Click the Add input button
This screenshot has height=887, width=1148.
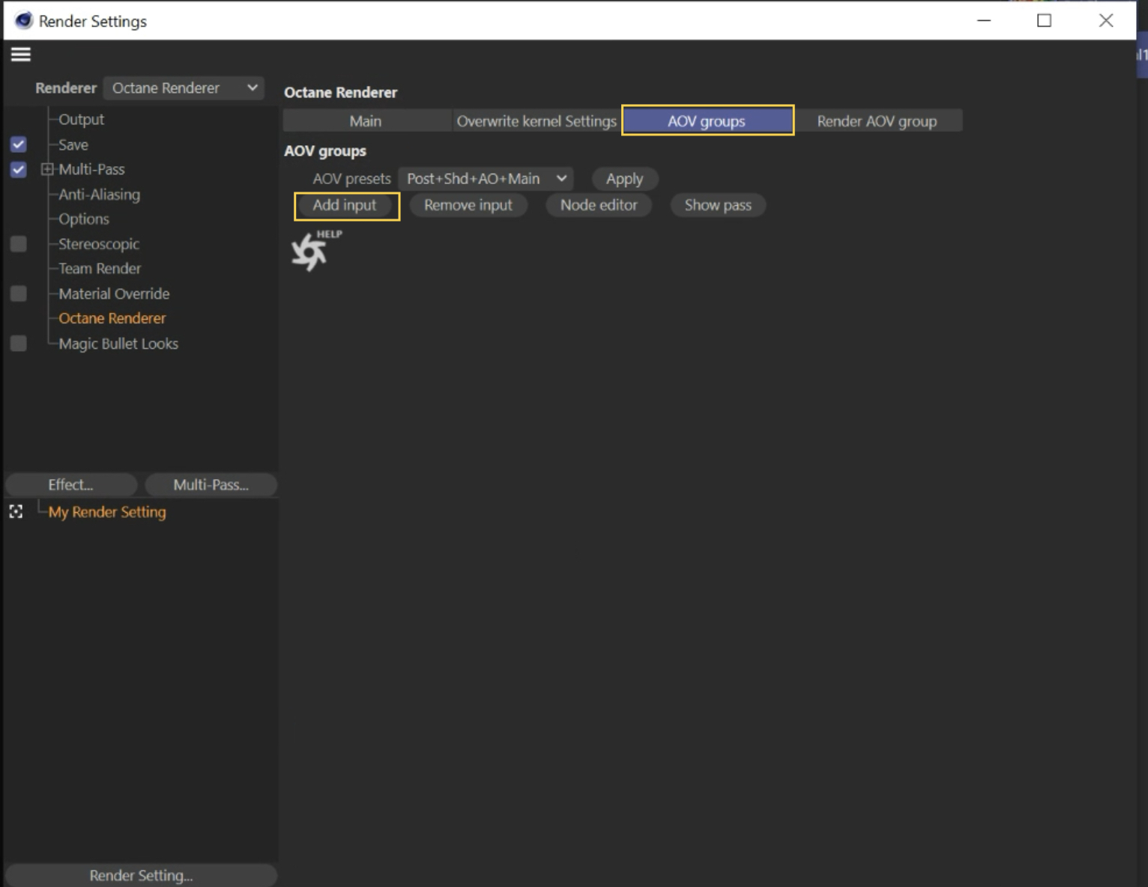(345, 205)
